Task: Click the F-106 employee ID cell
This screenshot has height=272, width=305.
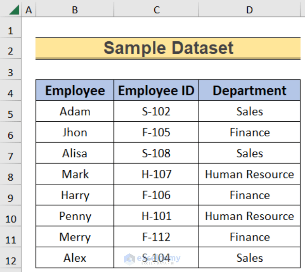Action: click(x=156, y=195)
